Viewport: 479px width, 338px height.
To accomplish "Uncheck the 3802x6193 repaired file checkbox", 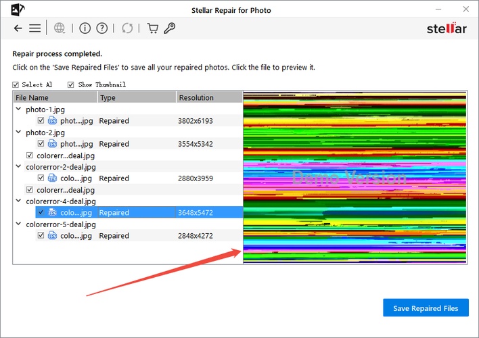I will [41, 120].
